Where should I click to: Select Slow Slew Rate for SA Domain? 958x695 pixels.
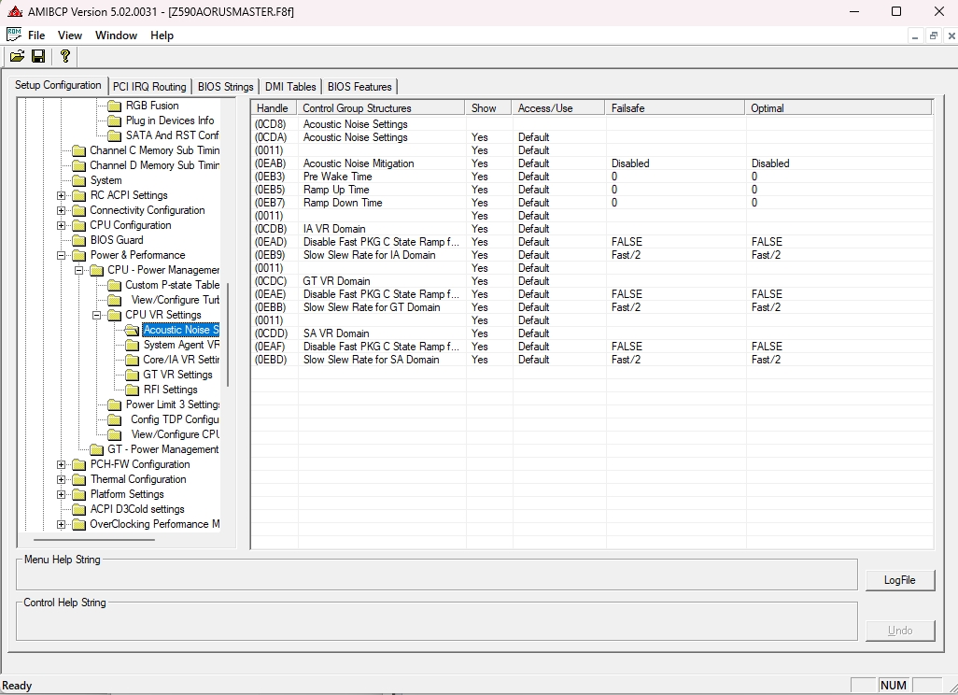coord(591,360)
